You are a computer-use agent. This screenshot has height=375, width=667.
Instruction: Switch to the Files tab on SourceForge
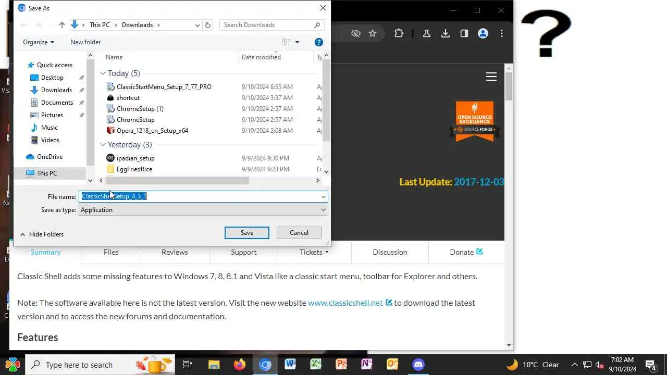pos(111,252)
